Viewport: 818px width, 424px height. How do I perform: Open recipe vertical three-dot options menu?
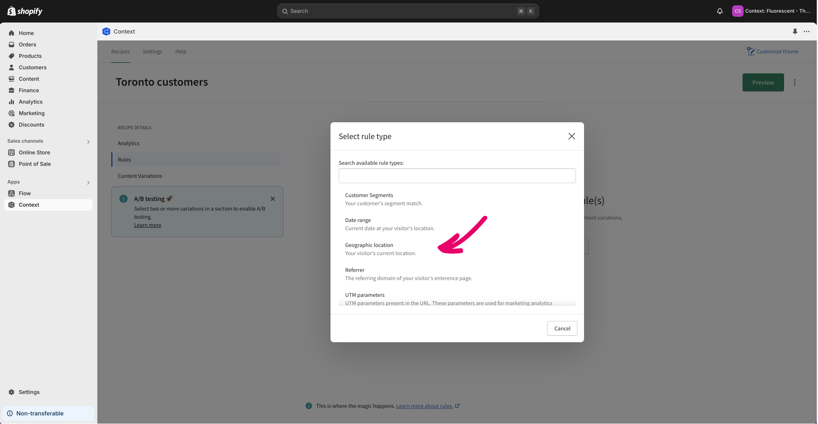[794, 83]
